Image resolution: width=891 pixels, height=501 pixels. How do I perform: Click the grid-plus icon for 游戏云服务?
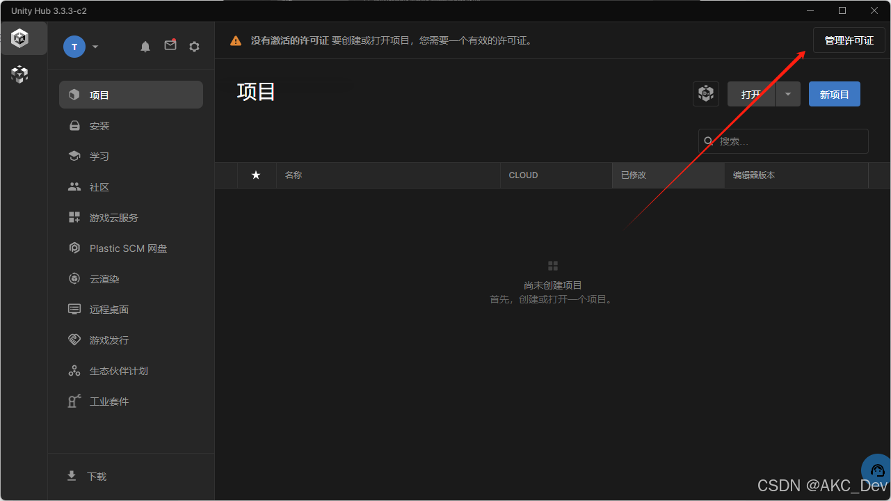(x=74, y=218)
